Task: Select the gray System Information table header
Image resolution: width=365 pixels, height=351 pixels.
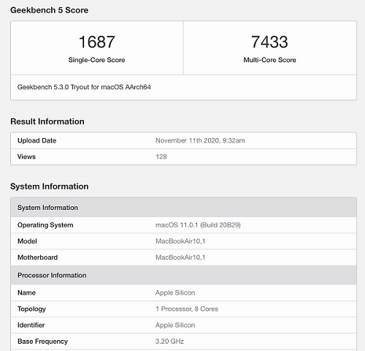Action: [184, 208]
